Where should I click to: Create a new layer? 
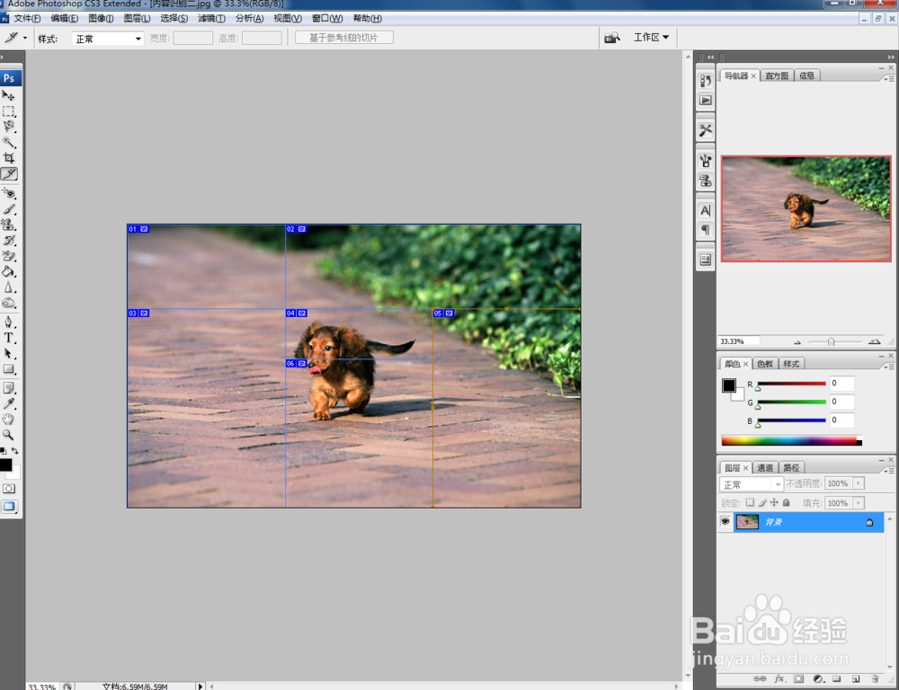coord(856,678)
